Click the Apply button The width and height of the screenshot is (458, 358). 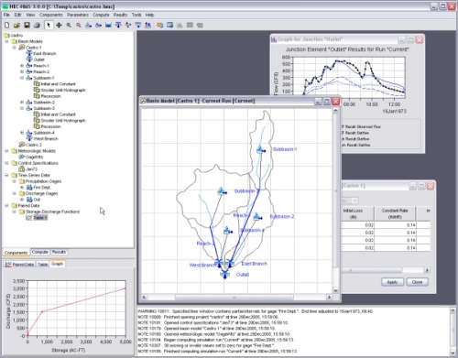click(x=392, y=282)
